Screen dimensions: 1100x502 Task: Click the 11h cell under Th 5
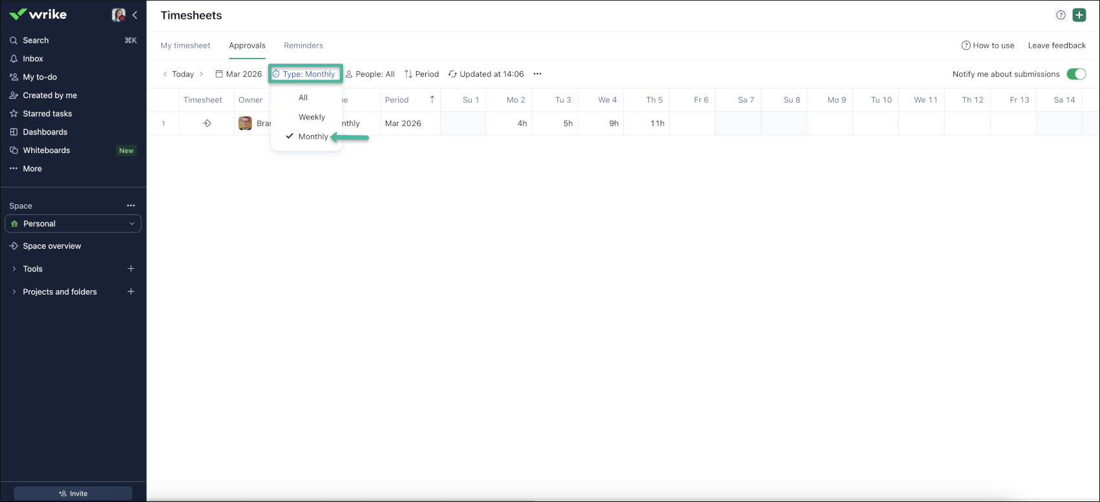(647, 123)
